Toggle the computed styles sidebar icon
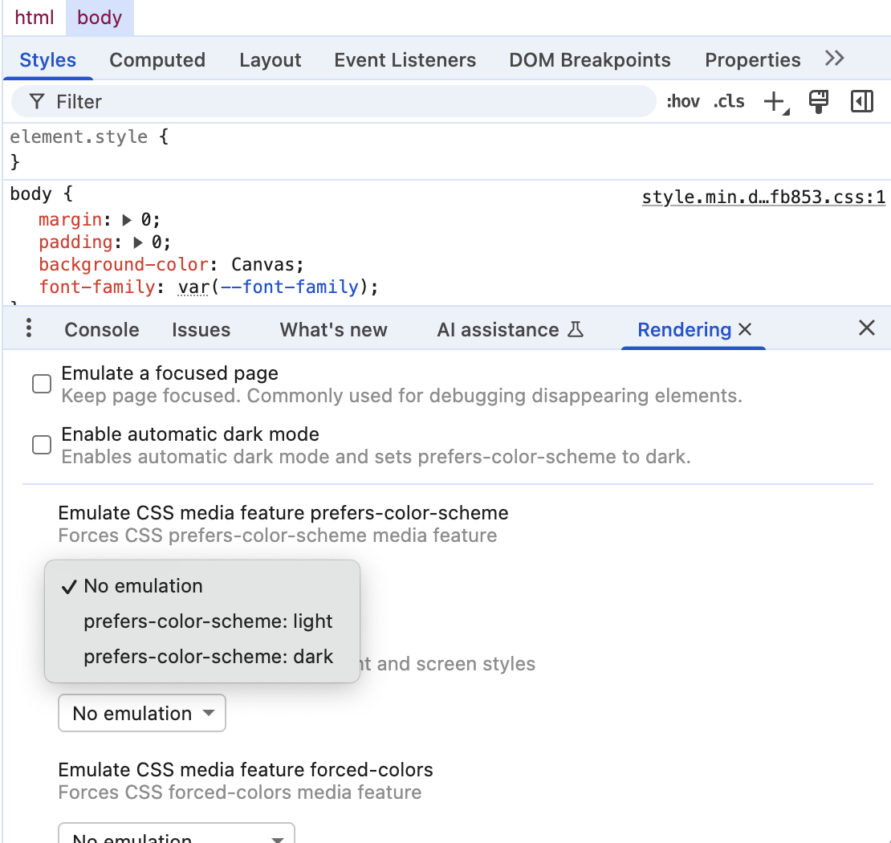This screenshot has height=843, width=891. (862, 102)
